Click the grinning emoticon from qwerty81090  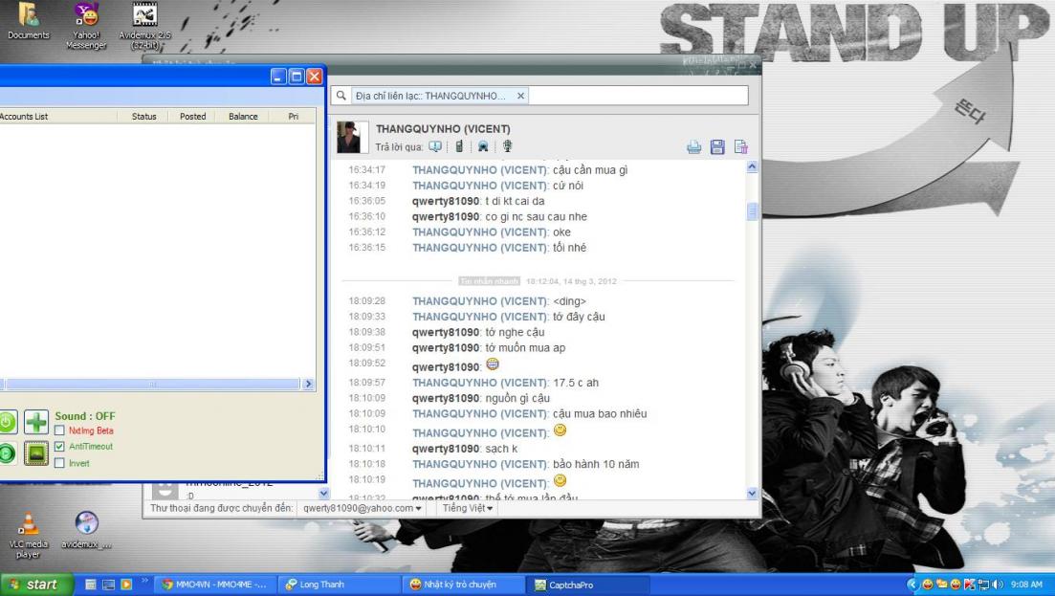tap(493, 364)
